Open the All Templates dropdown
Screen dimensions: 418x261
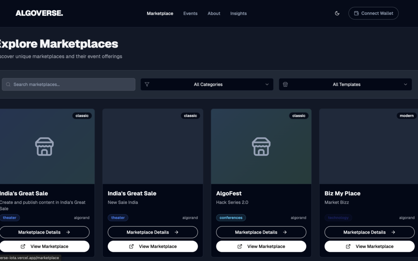click(346, 84)
